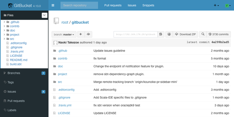Open the plus create-new dropdown in header
The image size is (234, 117).
click(x=216, y=5)
